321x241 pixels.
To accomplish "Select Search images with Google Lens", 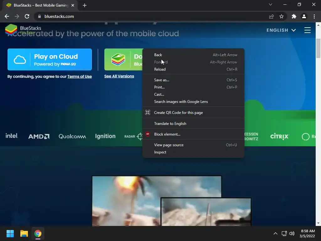I will tap(193, 102).
